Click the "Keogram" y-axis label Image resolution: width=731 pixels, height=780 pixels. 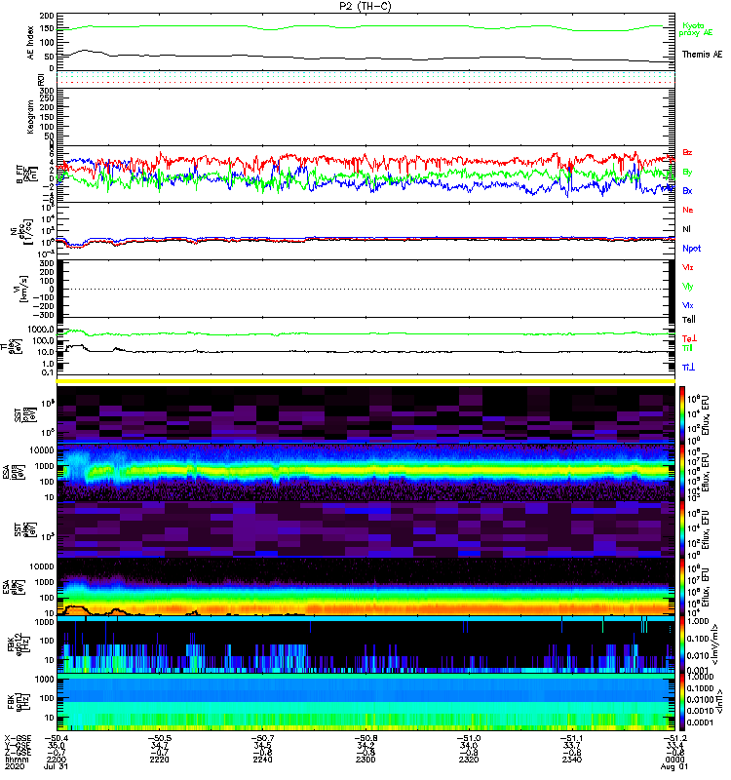click(x=31, y=116)
